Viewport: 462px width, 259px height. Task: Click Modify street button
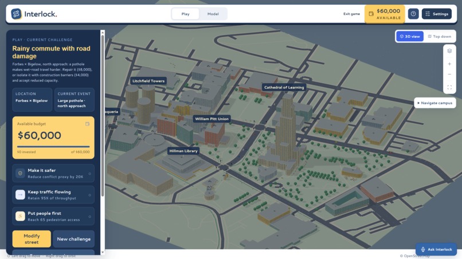point(32,239)
